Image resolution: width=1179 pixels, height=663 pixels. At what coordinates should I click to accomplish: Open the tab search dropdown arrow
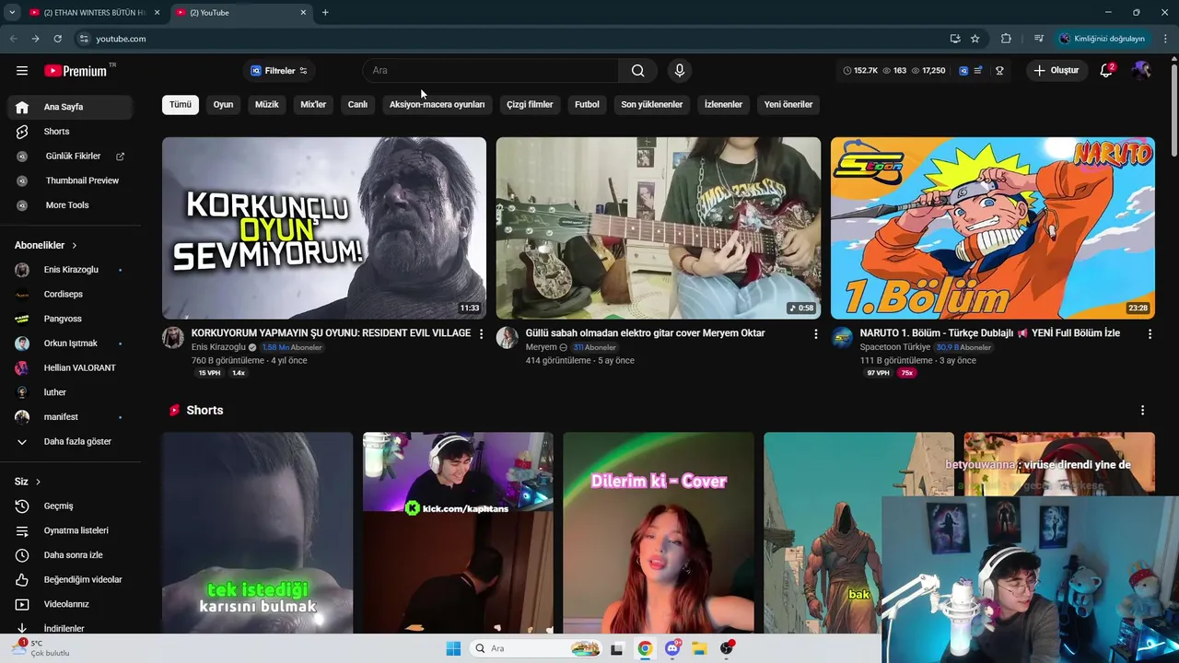click(12, 12)
